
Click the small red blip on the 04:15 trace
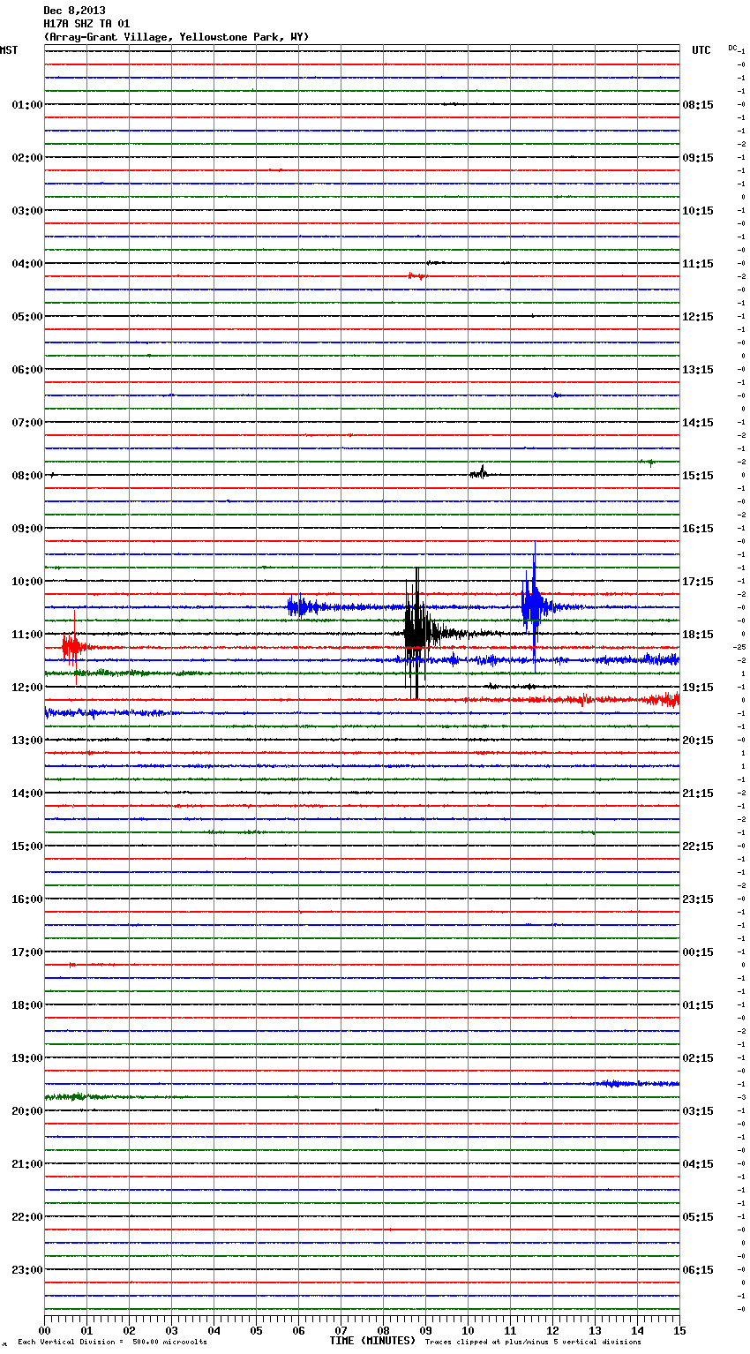[416, 276]
